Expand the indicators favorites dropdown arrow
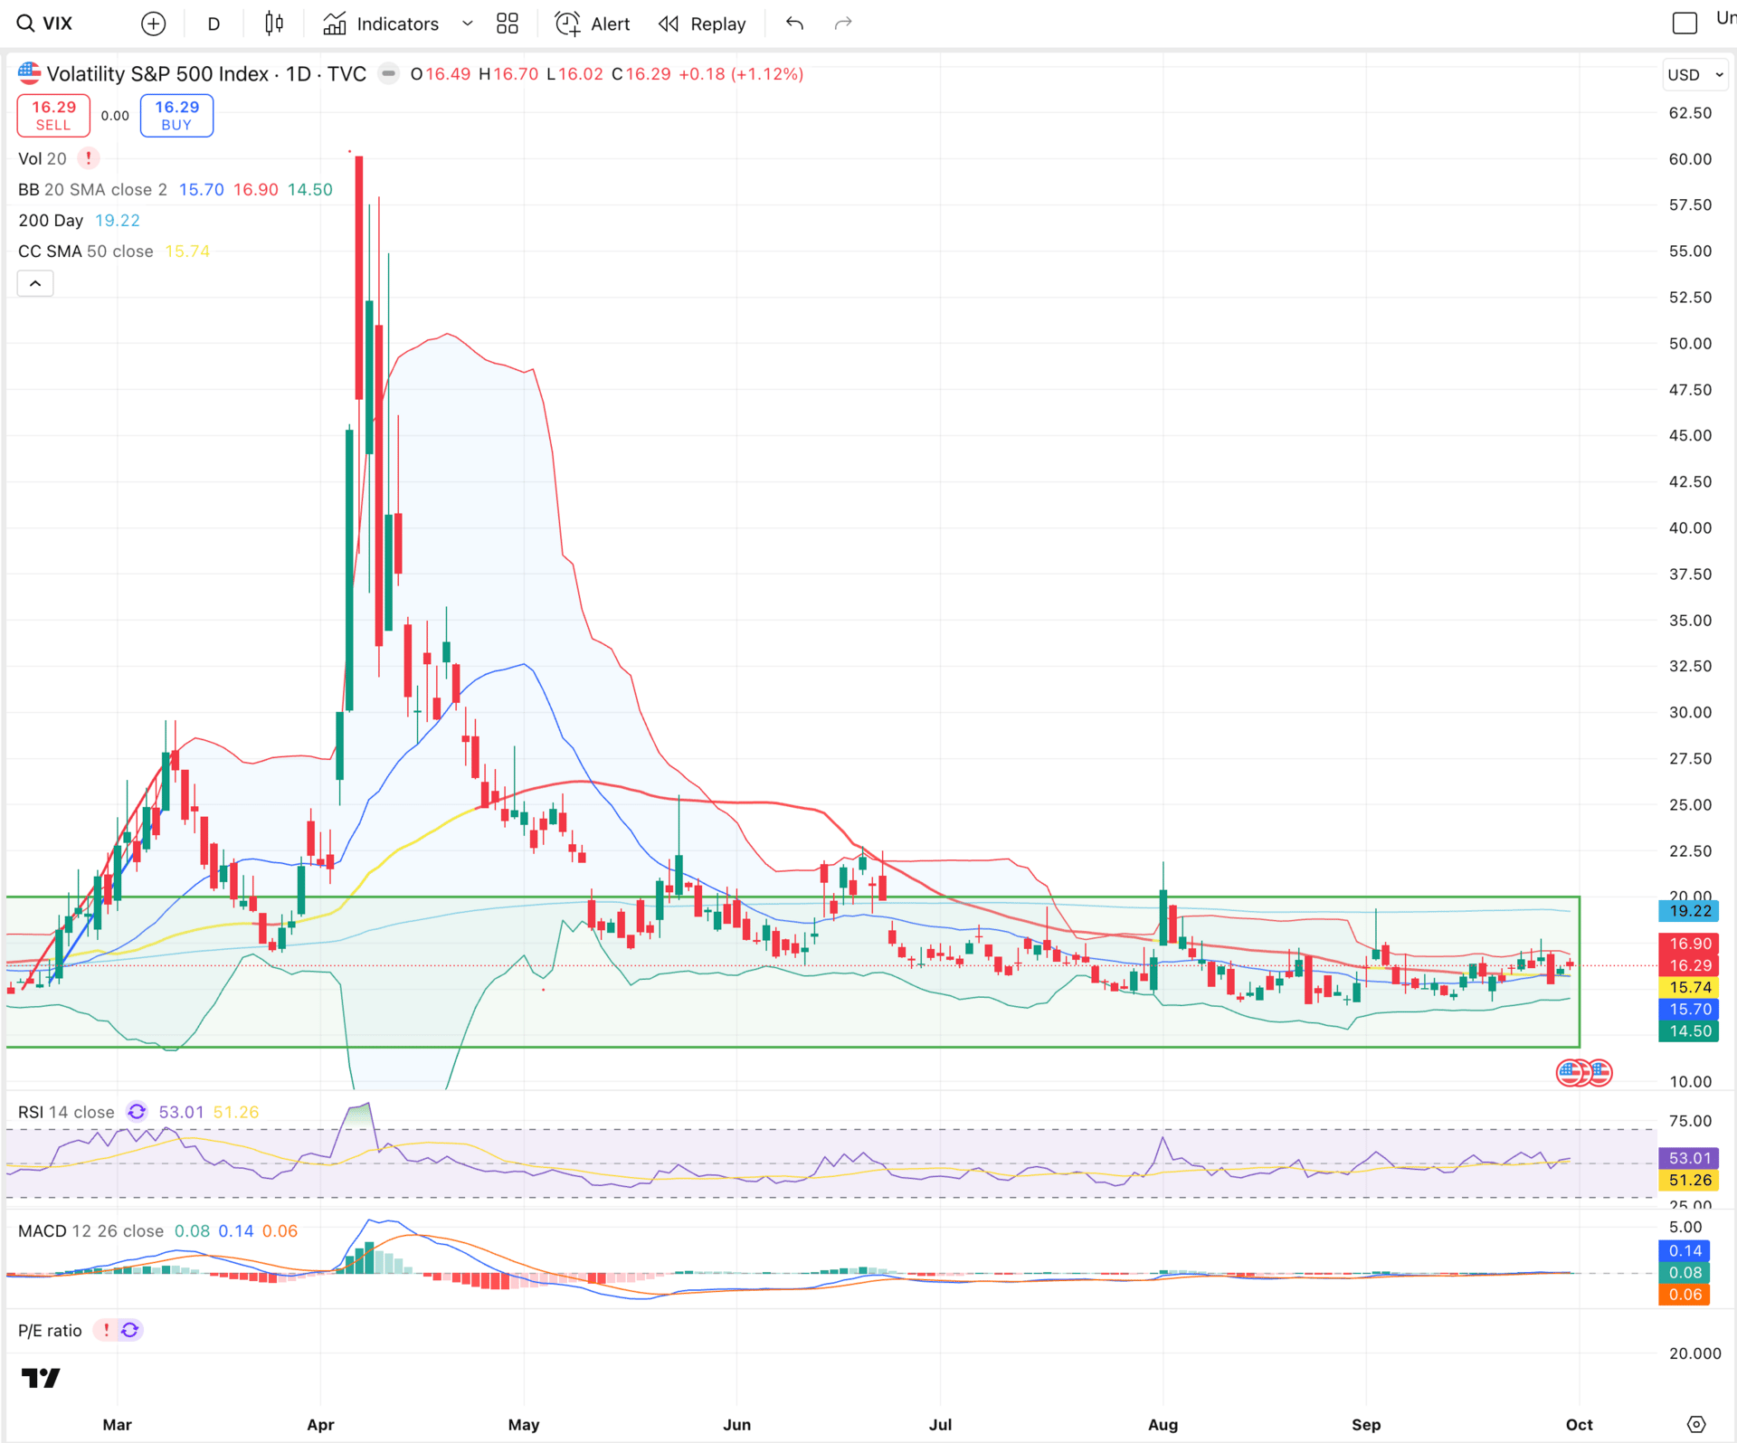 468,24
